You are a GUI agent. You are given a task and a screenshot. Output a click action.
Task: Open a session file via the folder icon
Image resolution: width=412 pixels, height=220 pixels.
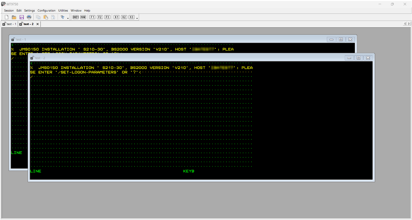pos(14,17)
